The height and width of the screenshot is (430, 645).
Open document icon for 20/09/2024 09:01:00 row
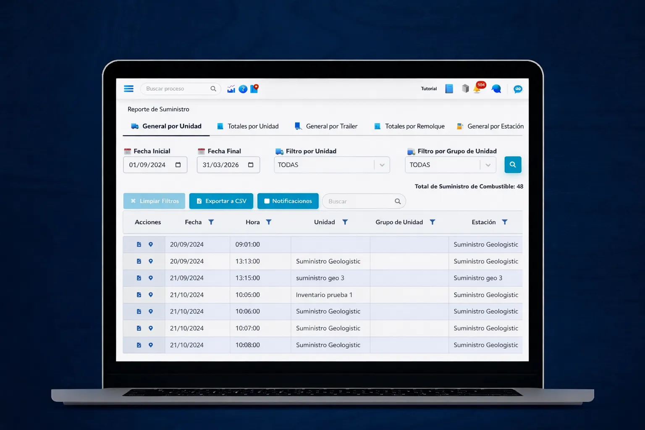(x=139, y=244)
